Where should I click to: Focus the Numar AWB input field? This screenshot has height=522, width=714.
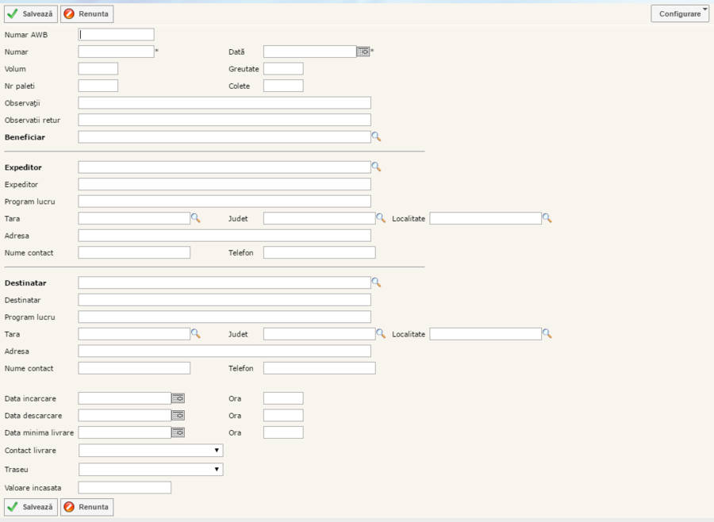click(x=116, y=35)
